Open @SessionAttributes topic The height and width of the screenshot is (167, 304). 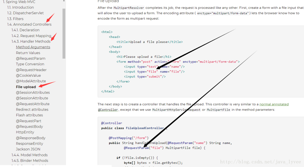point(33,93)
